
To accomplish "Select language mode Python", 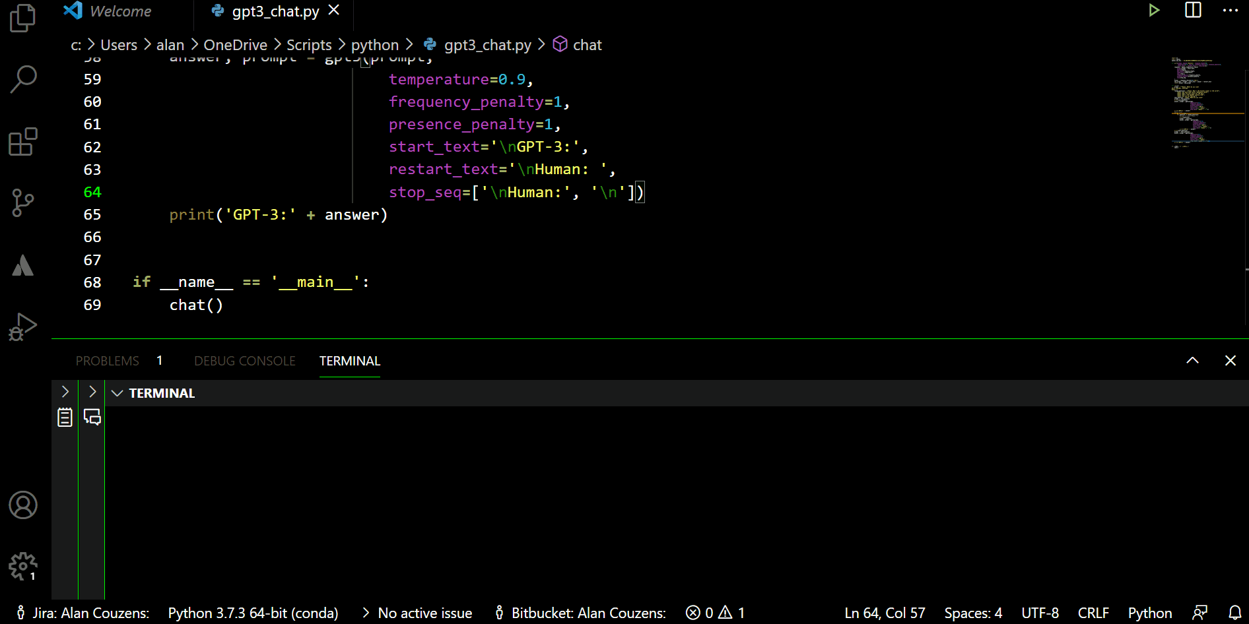I will [x=1150, y=613].
